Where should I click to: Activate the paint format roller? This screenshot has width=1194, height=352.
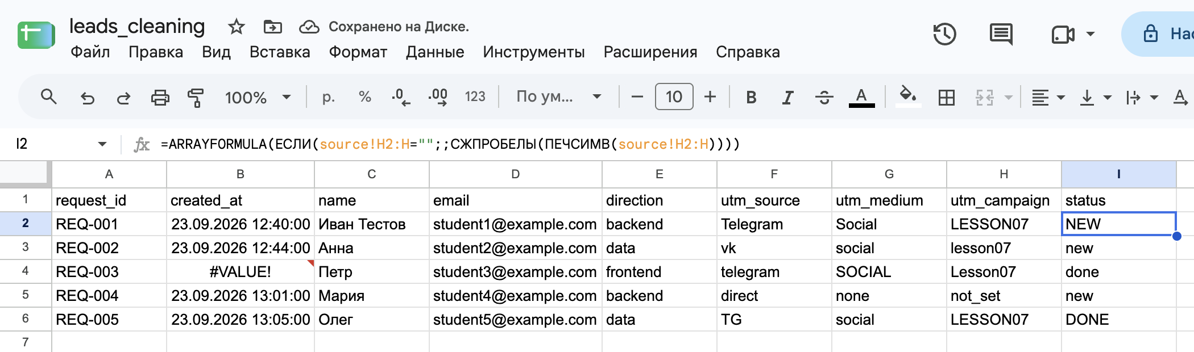click(x=196, y=98)
